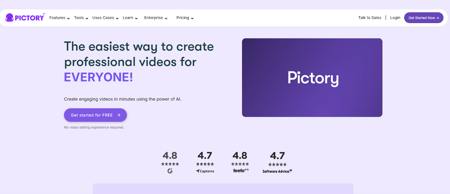Click the G2 rating logo
450x194 pixels.
170,171
